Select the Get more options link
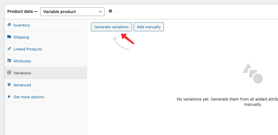The image size is (278, 135). coord(29,97)
